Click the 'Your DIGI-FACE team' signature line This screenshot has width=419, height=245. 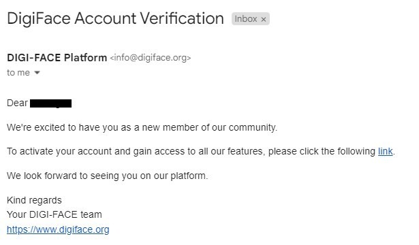click(55, 214)
